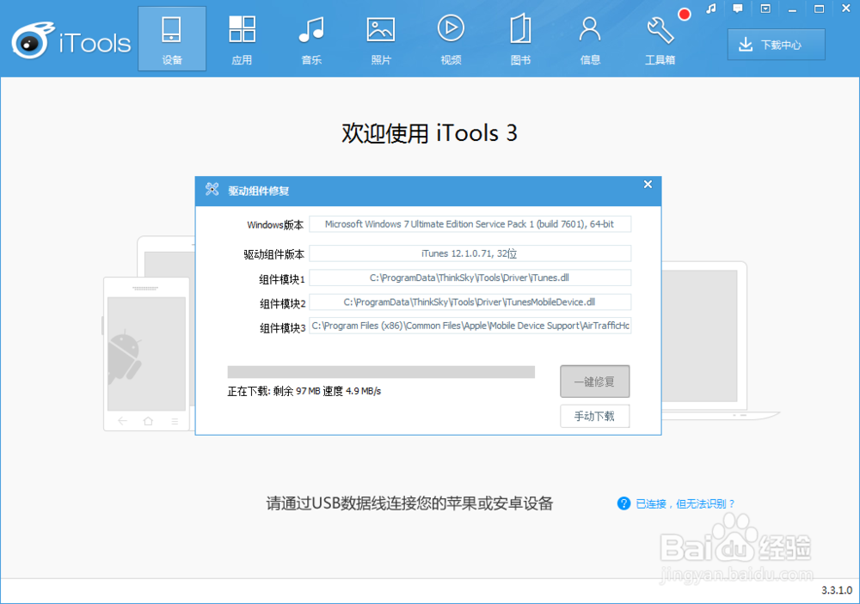Viewport: 860px width, 604px height.
Task: Open the 视频 (Video) tab
Action: pyautogui.click(x=451, y=39)
